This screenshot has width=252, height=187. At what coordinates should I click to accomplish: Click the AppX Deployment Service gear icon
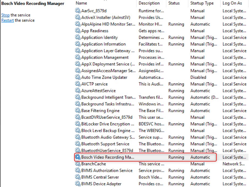point(78,64)
